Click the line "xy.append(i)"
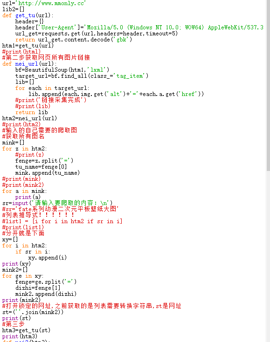This screenshot has width=270, height=342. click(x=48, y=258)
